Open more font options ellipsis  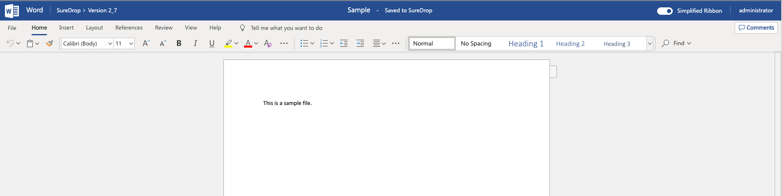pyautogui.click(x=284, y=43)
